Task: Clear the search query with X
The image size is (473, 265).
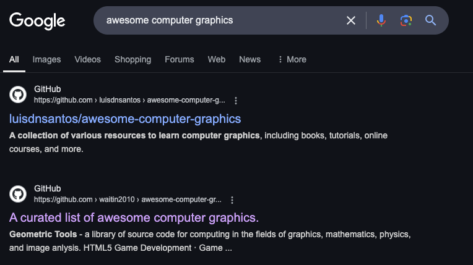Action: pos(351,20)
